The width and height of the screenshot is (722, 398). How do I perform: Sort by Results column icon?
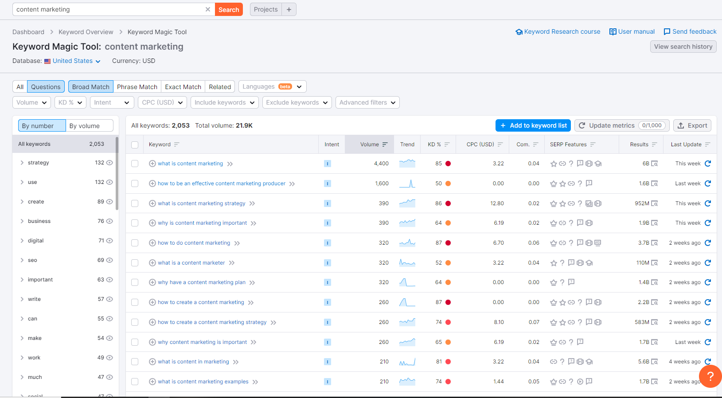click(x=654, y=144)
